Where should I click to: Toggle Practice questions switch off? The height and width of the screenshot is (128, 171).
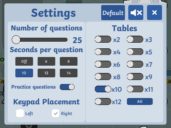tap(67, 87)
